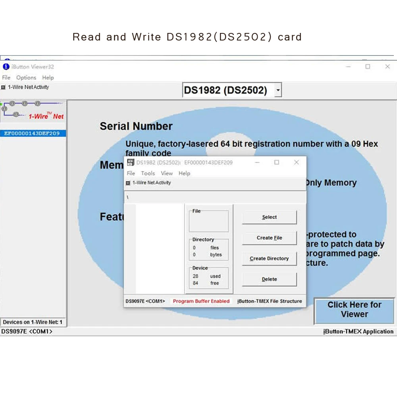Viewport: 397px width, 397px height.
Task: Maximize the DS1982 (DS2502) dialog window
Action: (277, 162)
